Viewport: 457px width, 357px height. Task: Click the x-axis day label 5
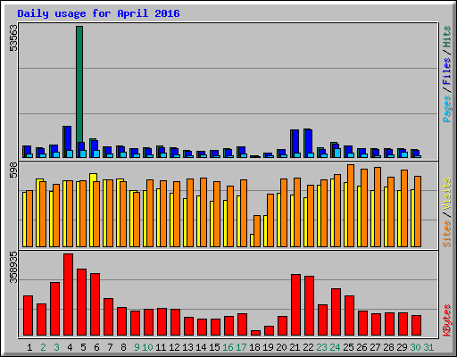point(83,347)
